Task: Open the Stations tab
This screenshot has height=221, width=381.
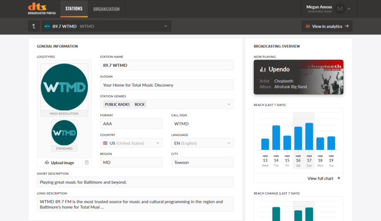Action: tap(74, 9)
